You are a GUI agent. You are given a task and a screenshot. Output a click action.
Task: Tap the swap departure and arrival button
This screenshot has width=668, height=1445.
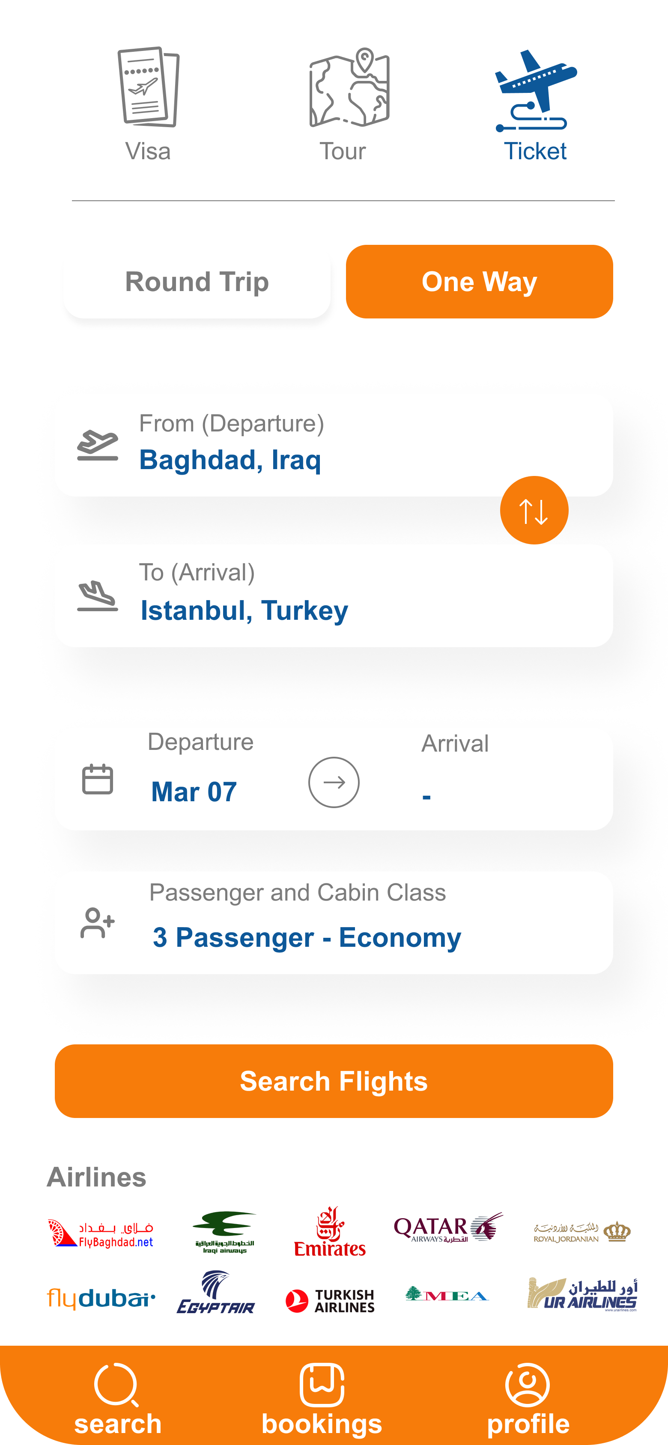pos(534,510)
